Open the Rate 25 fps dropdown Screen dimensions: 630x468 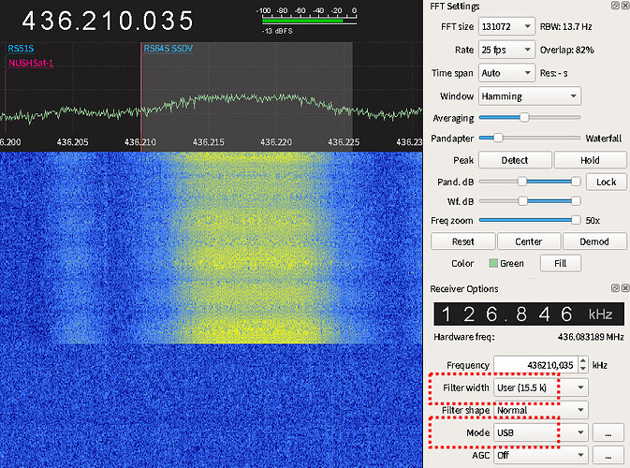click(x=506, y=50)
